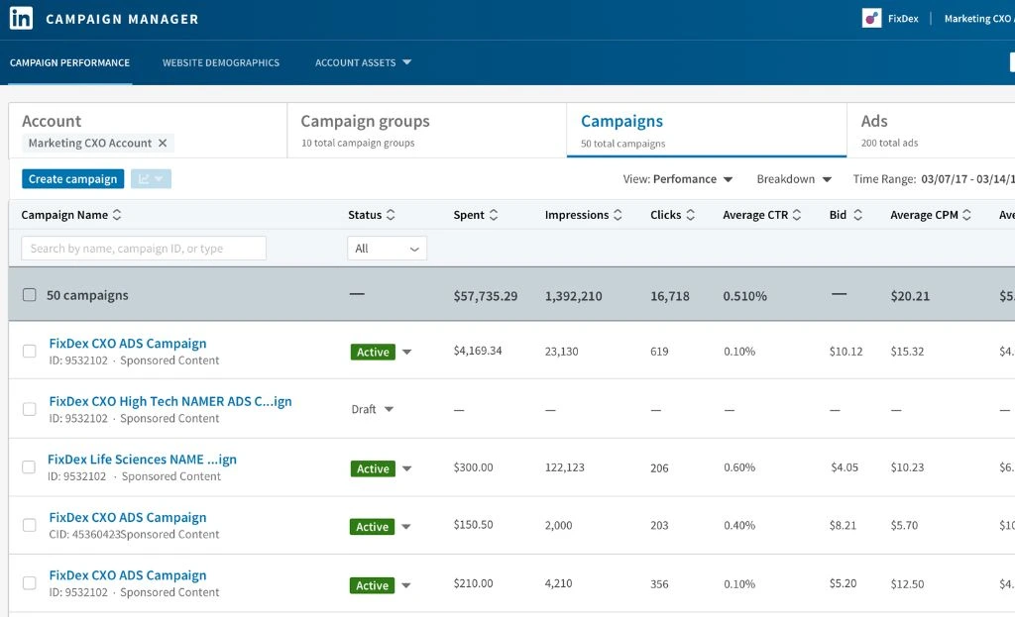
Task: Open the View Performance dropdown
Action: (x=678, y=179)
